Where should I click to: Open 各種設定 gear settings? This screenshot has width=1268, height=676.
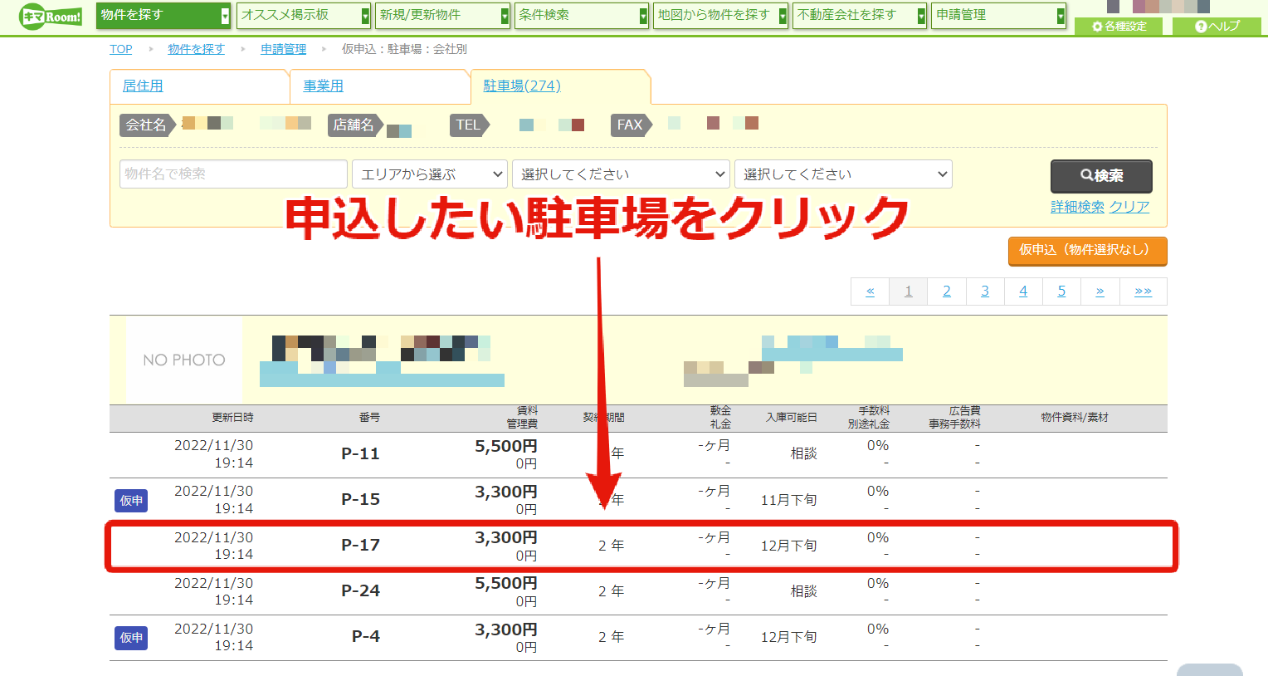click(1120, 27)
